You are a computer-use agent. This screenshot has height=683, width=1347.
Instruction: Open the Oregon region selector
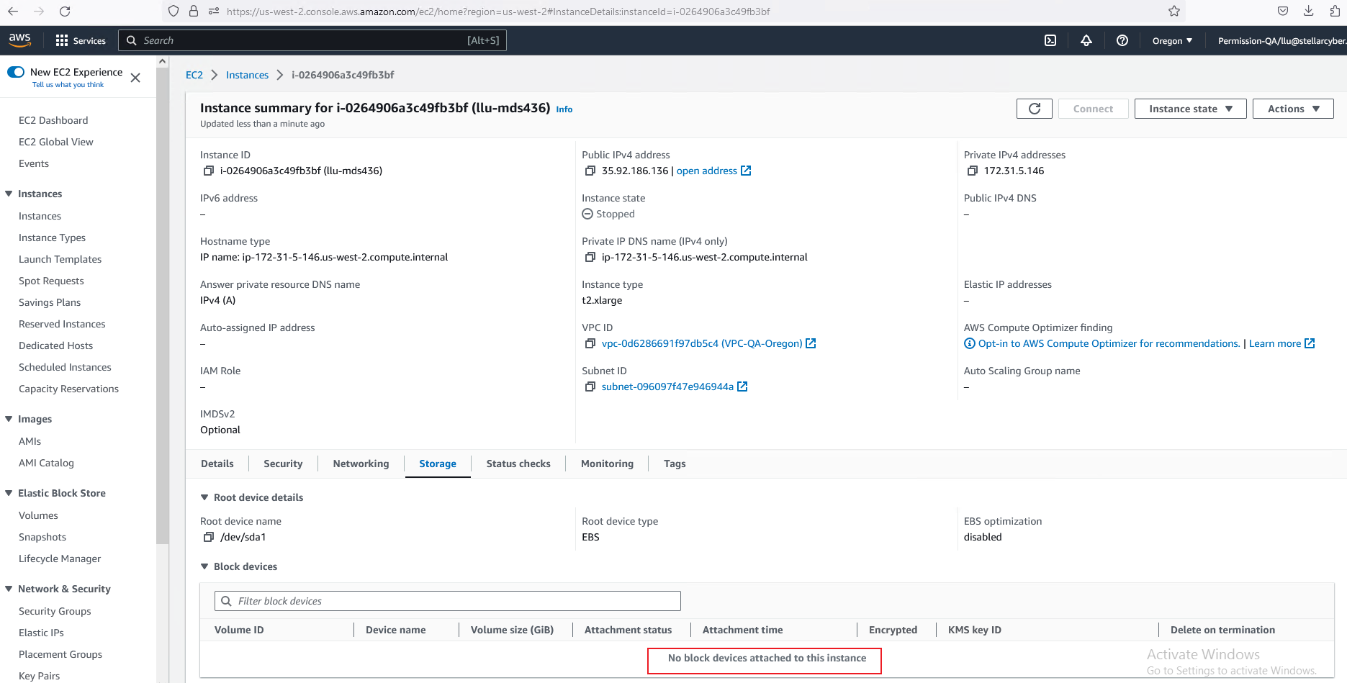(x=1172, y=41)
